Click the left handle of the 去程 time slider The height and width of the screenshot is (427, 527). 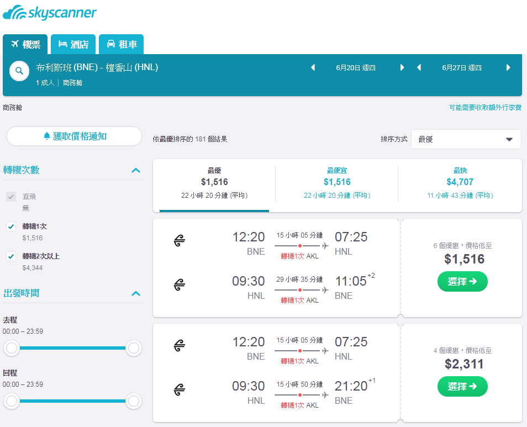(12, 348)
